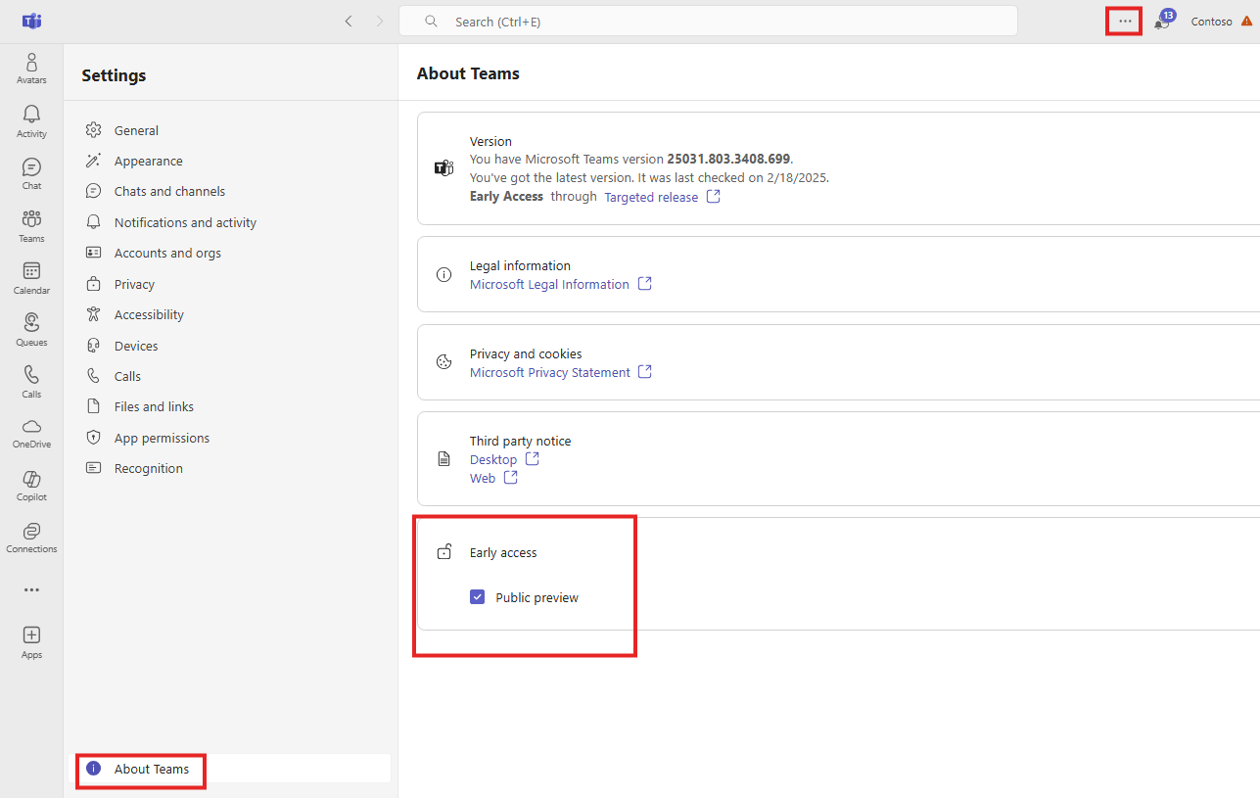Launch Copilot from the left rail
Viewport: 1260px width, 798px height.
tap(30, 484)
